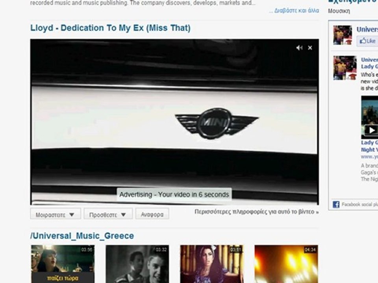Screen dimensions: 378x283
Task: Open the 'Περισσότερες πληροφορίες για αυτό το βίντεο' link
Action: 256,212
